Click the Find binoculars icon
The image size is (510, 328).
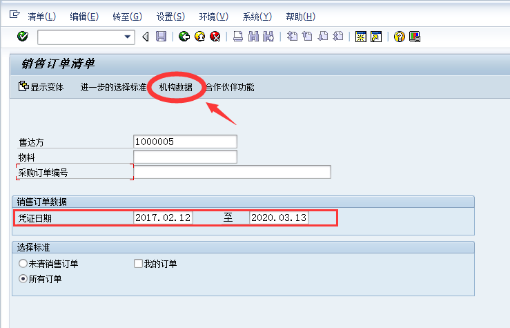coord(253,37)
